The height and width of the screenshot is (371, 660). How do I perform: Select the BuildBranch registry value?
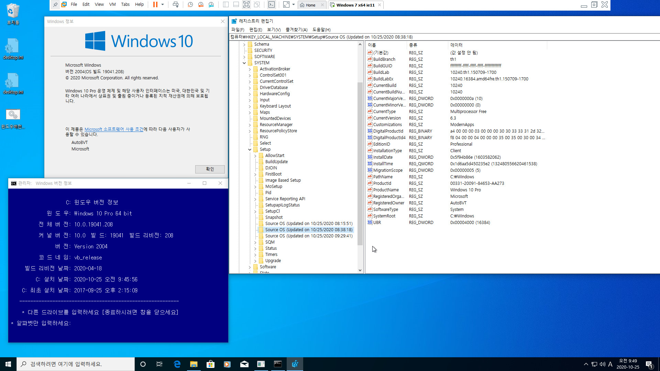point(384,59)
